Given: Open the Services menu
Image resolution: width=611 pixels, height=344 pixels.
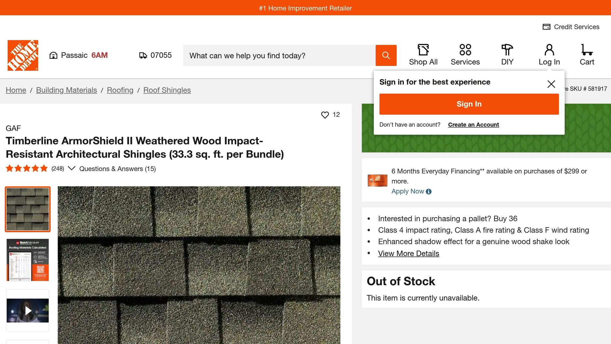Looking at the screenshot, I should pos(465,55).
